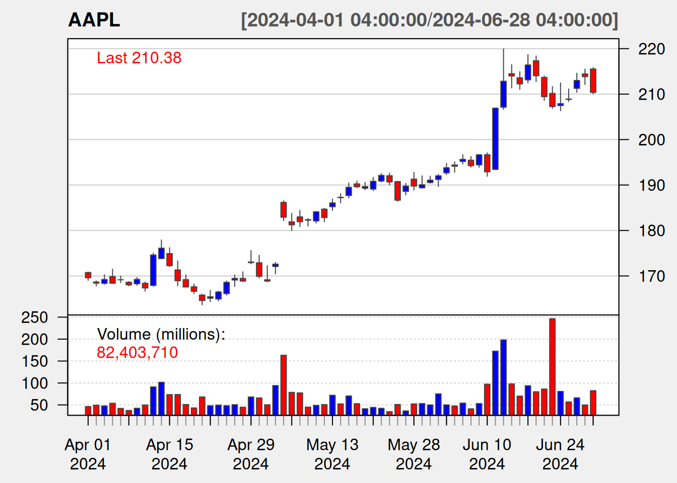Click the large blue candlestick spanning 193 to 207
Viewport: 677px width, 483px height.
click(x=495, y=138)
